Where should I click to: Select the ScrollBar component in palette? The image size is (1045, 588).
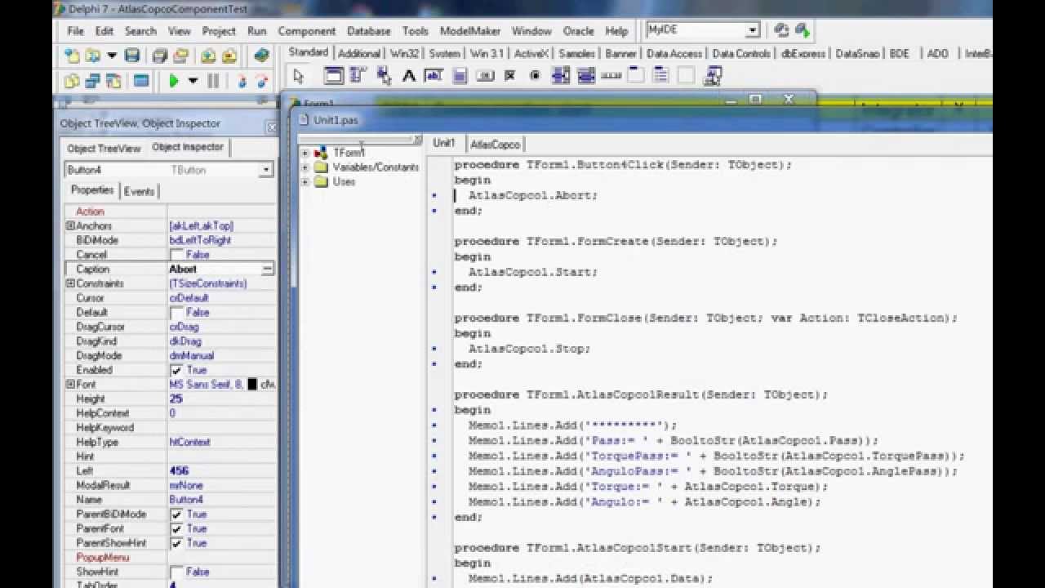click(x=611, y=76)
